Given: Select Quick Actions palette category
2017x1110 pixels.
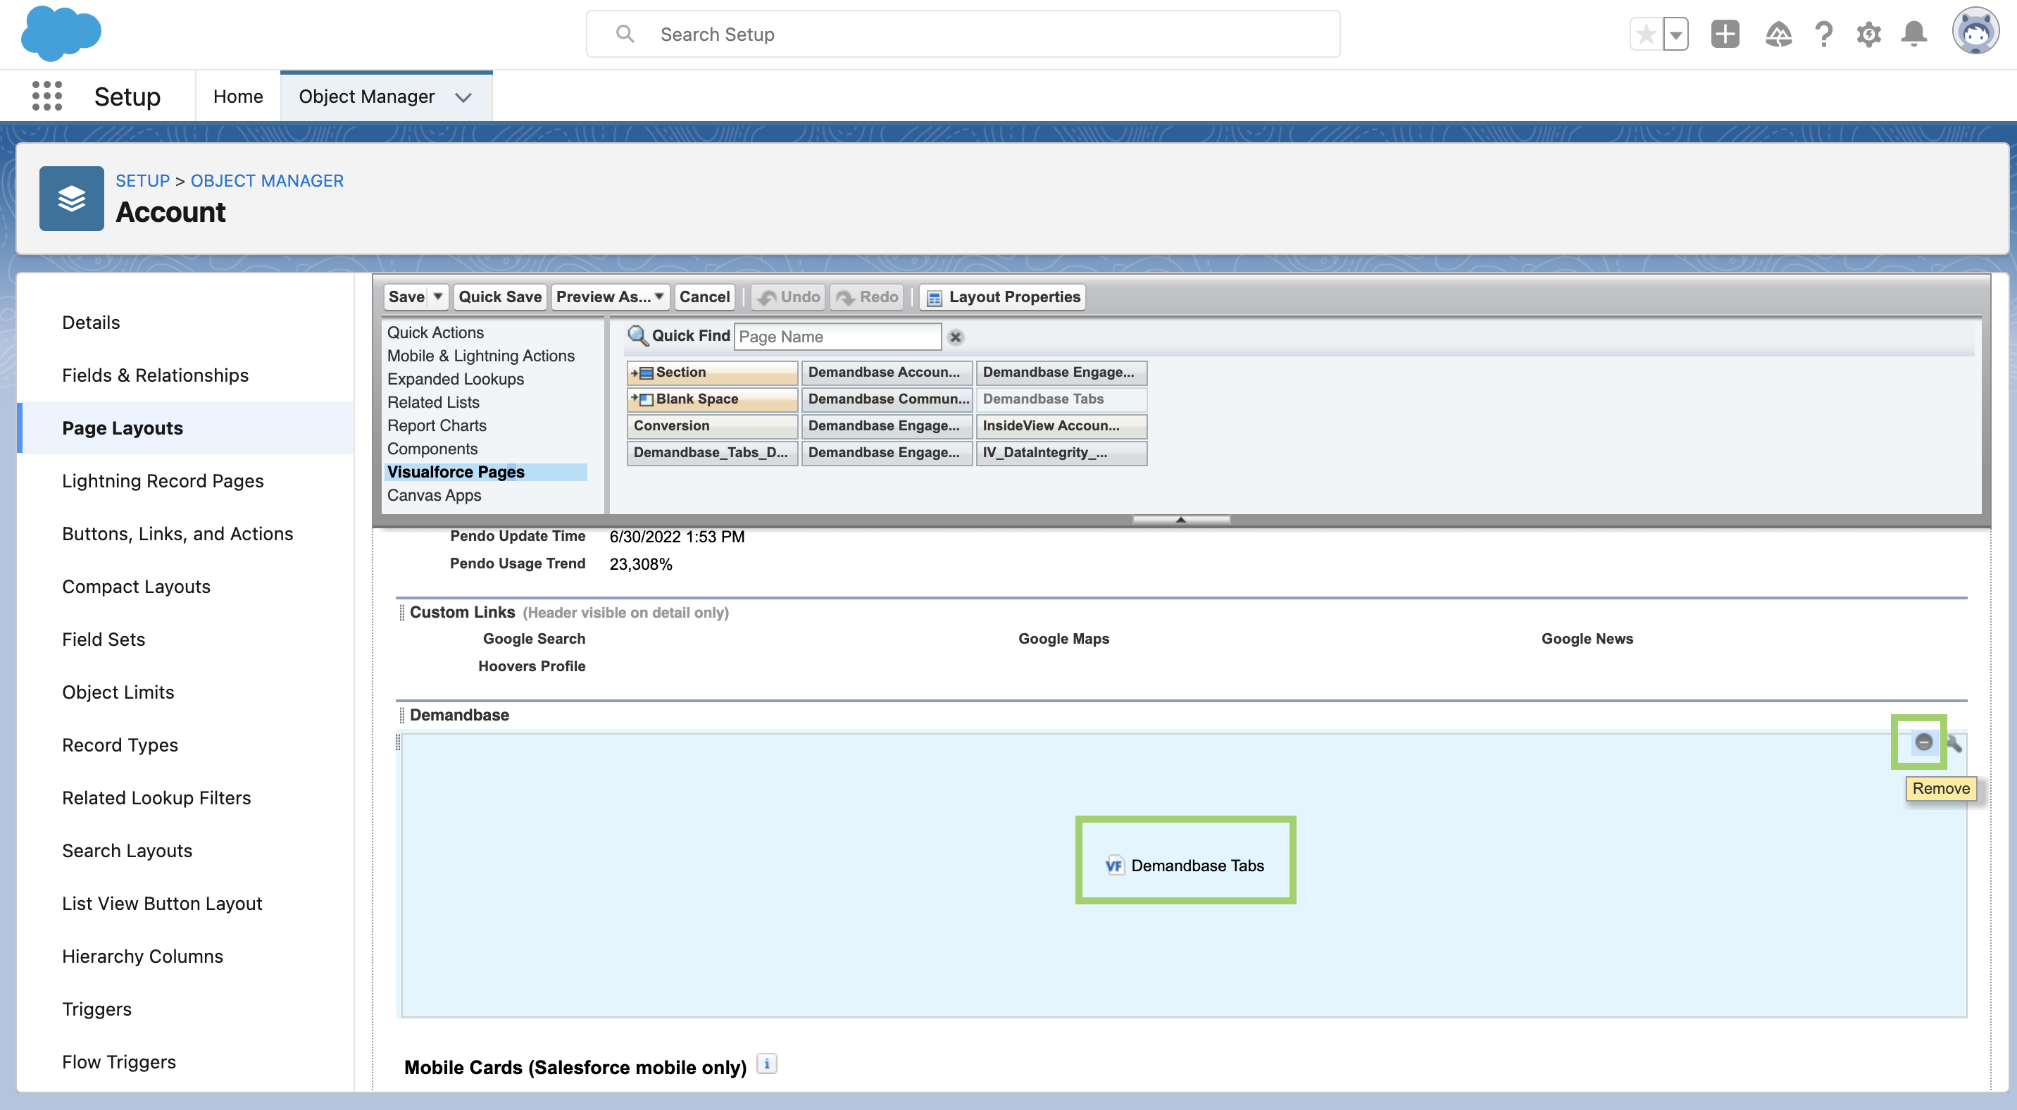Looking at the screenshot, I should [435, 332].
